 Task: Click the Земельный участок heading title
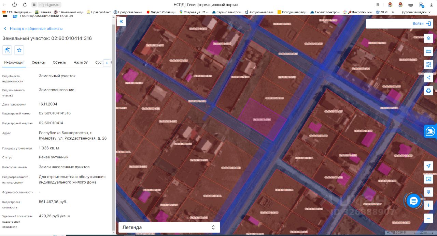[47, 38]
